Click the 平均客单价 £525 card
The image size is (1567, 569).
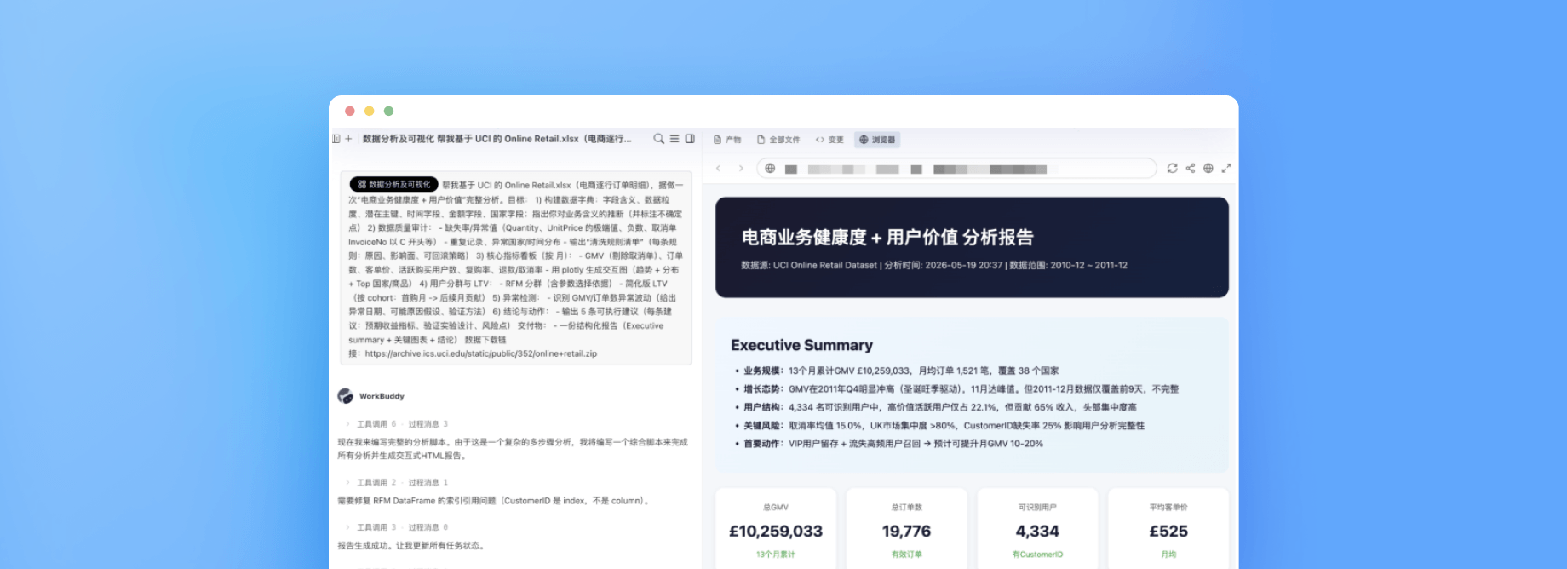(1168, 528)
